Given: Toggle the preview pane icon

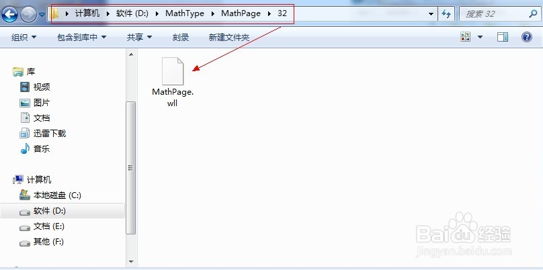Looking at the screenshot, I should tap(503, 37).
